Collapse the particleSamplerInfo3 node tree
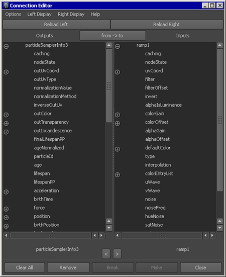The height and width of the screenshot is (277, 226). (x=6, y=46)
